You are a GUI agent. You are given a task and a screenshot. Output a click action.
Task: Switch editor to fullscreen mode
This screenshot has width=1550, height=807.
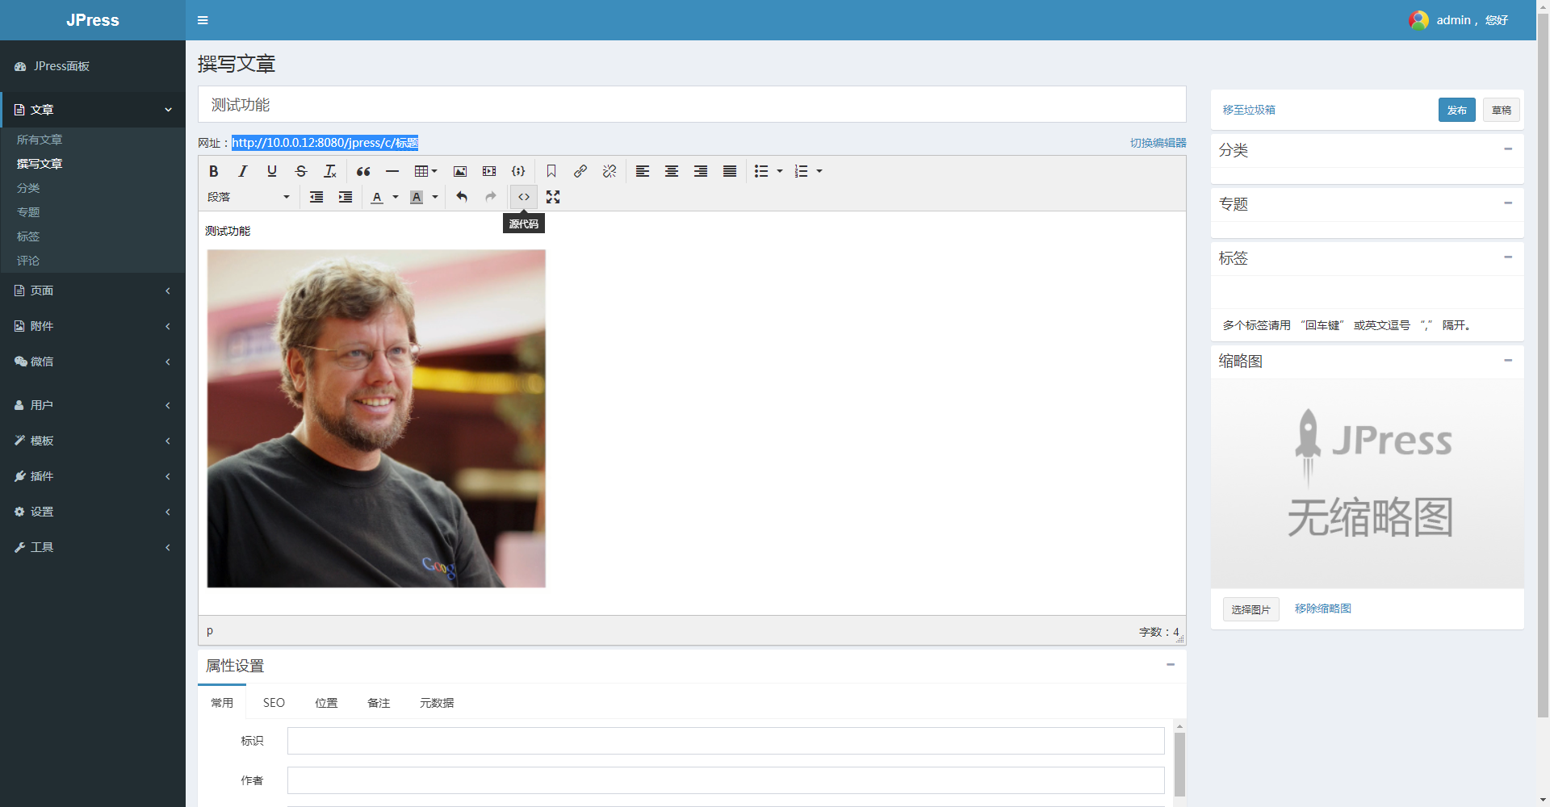(x=553, y=197)
